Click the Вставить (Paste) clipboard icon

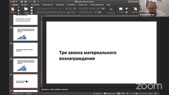[13, 9]
